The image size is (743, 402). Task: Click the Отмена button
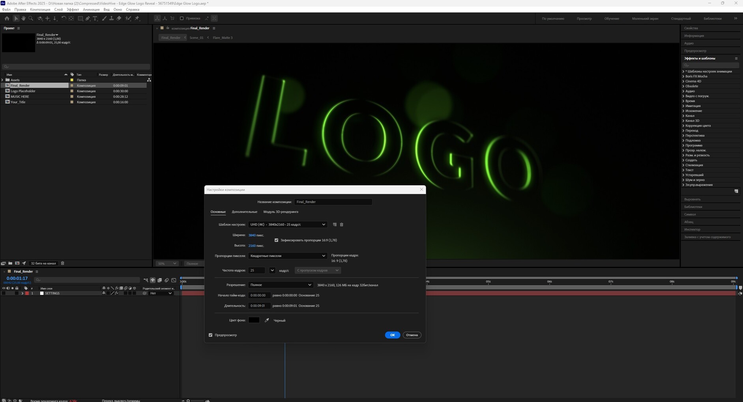pyautogui.click(x=412, y=335)
